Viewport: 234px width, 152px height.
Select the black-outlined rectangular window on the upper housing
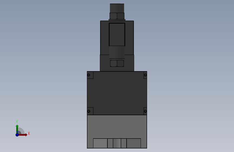(117, 35)
